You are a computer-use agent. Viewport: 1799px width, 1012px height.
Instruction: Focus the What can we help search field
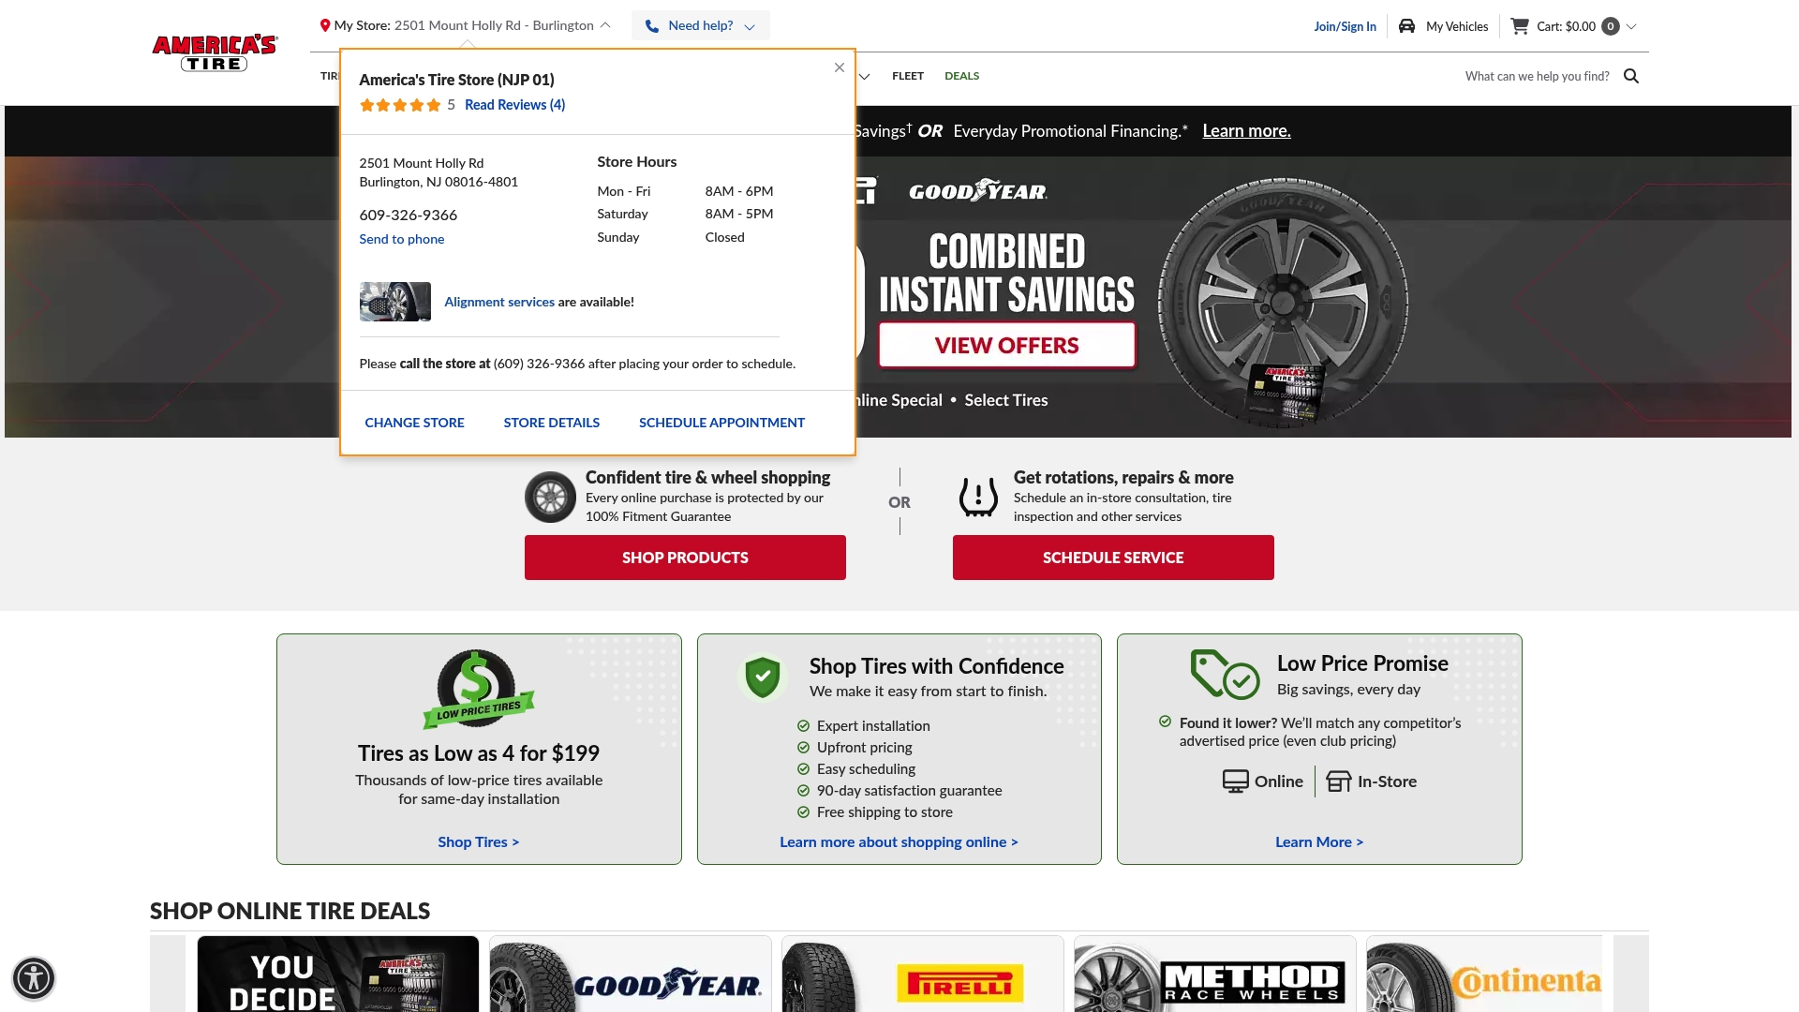coord(1537,76)
